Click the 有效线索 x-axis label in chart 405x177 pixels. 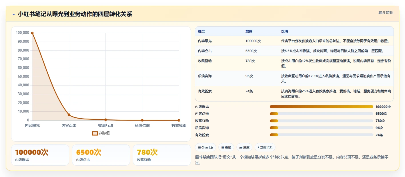click(x=179, y=125)
